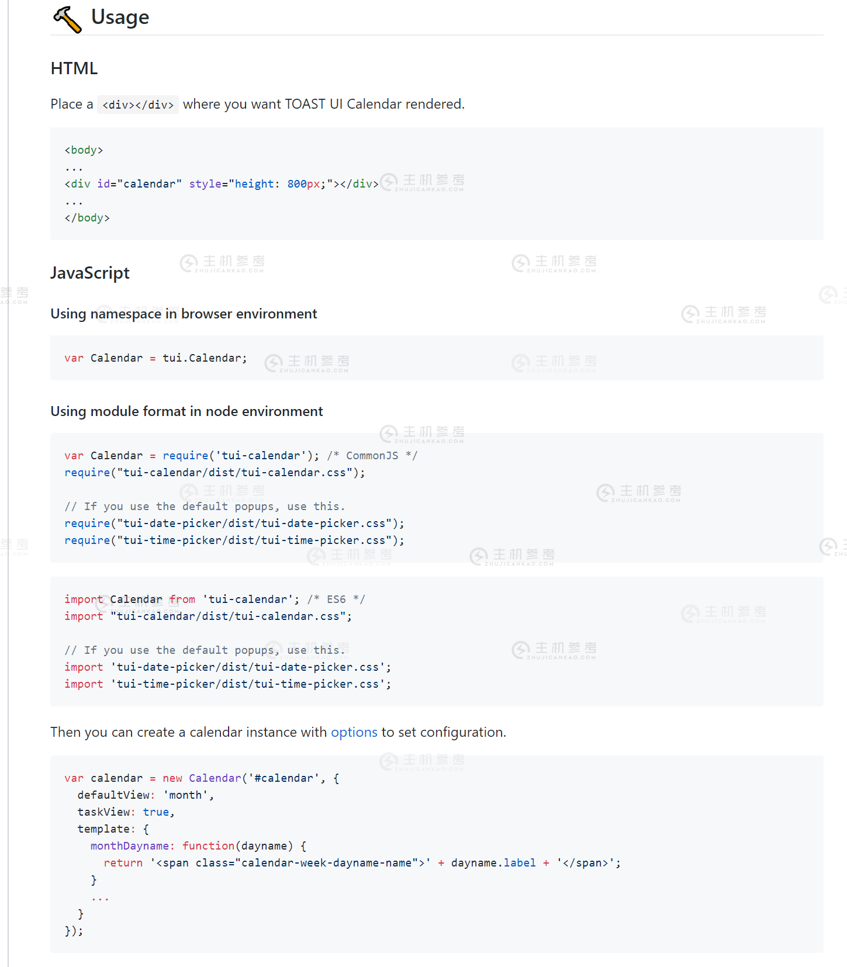Click the opening <body> tag line

coord(84,150)
